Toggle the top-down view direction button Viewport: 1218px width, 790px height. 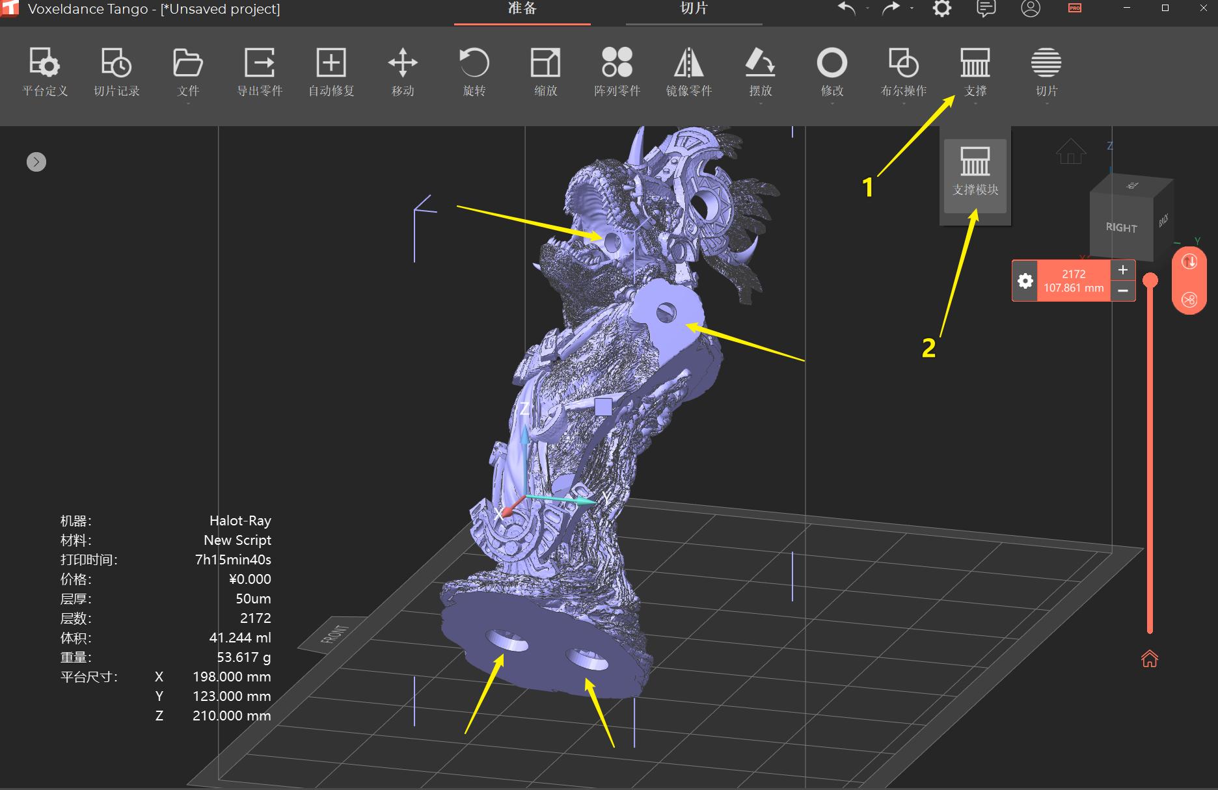[1190, 263]
